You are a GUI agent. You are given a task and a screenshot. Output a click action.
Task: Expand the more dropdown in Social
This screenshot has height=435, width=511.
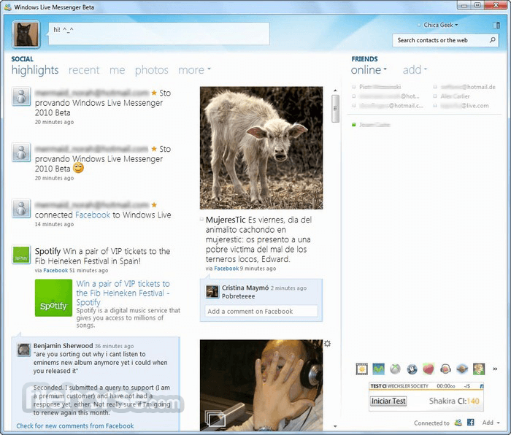(x=194, y=70)
